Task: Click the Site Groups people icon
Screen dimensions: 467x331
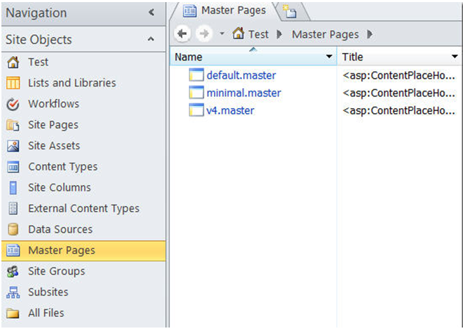Action: click(13, 271)
